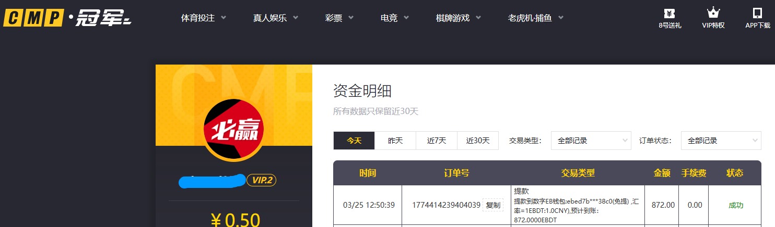Click the 时间 column header
Viewport: 775px width, 227px height.
point(368,173)
